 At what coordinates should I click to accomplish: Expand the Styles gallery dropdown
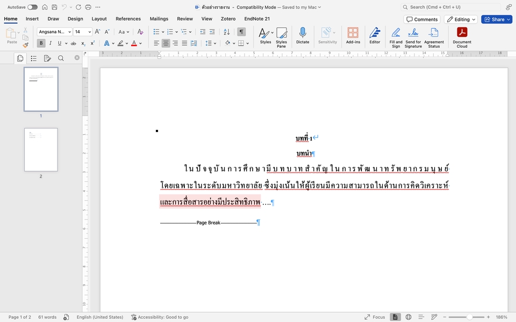[272, 33]
